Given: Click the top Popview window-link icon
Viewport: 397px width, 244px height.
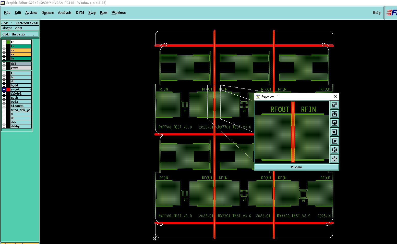Looking at the screenshot, I should point(334,105).
